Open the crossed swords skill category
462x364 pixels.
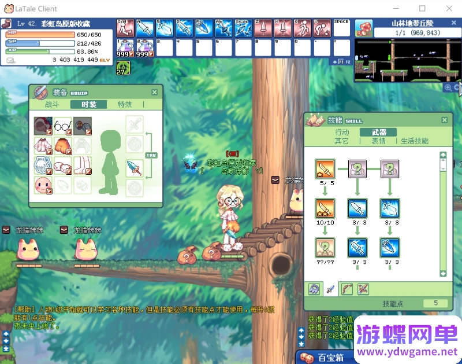point(363,288)
